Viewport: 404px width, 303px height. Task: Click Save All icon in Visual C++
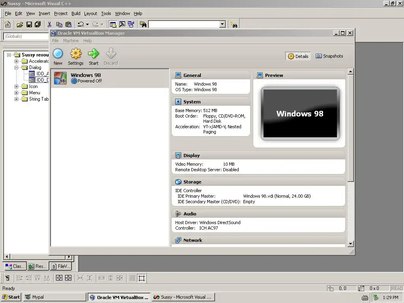point(37,24)
